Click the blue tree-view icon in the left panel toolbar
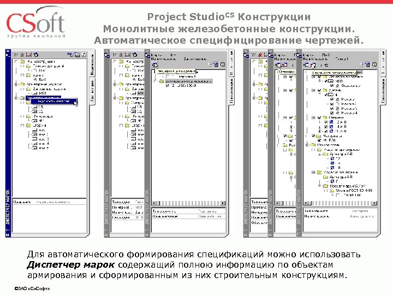 click(x=70, y=55)
